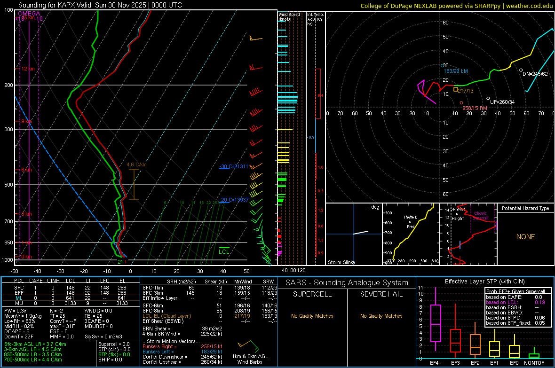Select the '6 km' height marker
Viewport: 555px width, 368px height.
pos(26,170)
